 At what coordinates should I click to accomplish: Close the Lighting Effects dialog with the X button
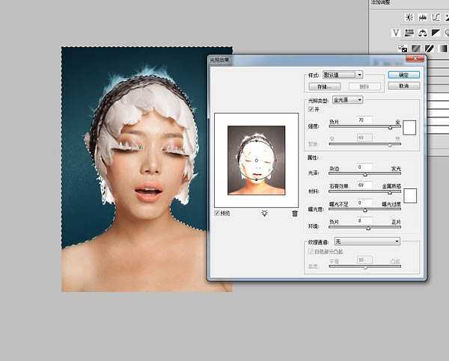coord(415,58)
